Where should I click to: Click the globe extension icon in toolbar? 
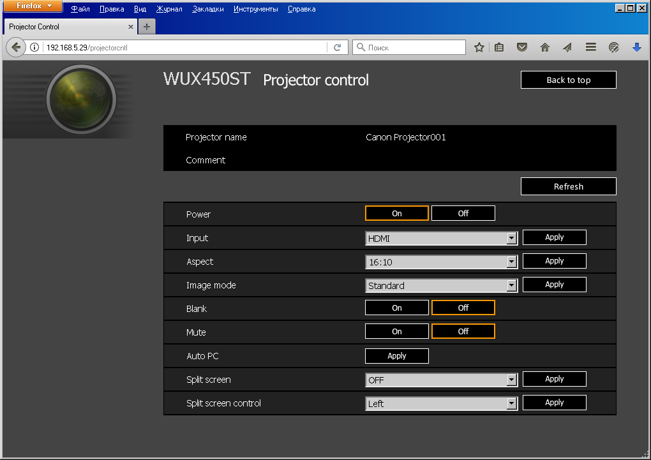[613, 47]
